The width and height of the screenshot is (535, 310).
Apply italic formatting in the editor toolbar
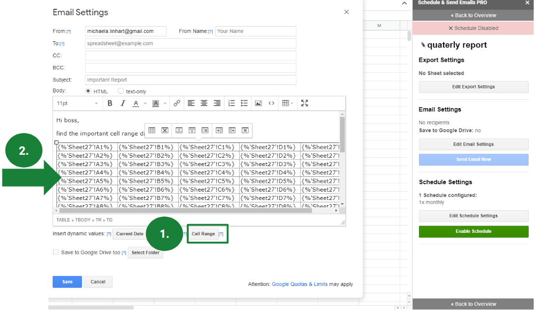point(123,103)
